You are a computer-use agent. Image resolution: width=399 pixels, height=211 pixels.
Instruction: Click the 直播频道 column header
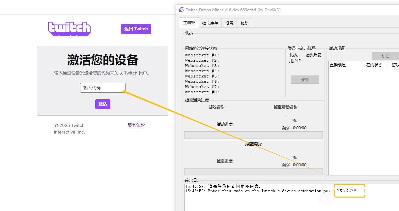[x=345, y=65]
